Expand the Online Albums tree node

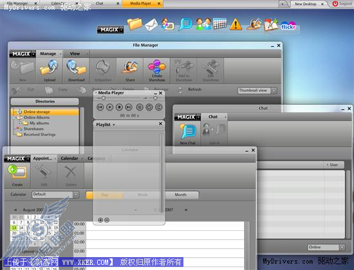click(14, 118)
